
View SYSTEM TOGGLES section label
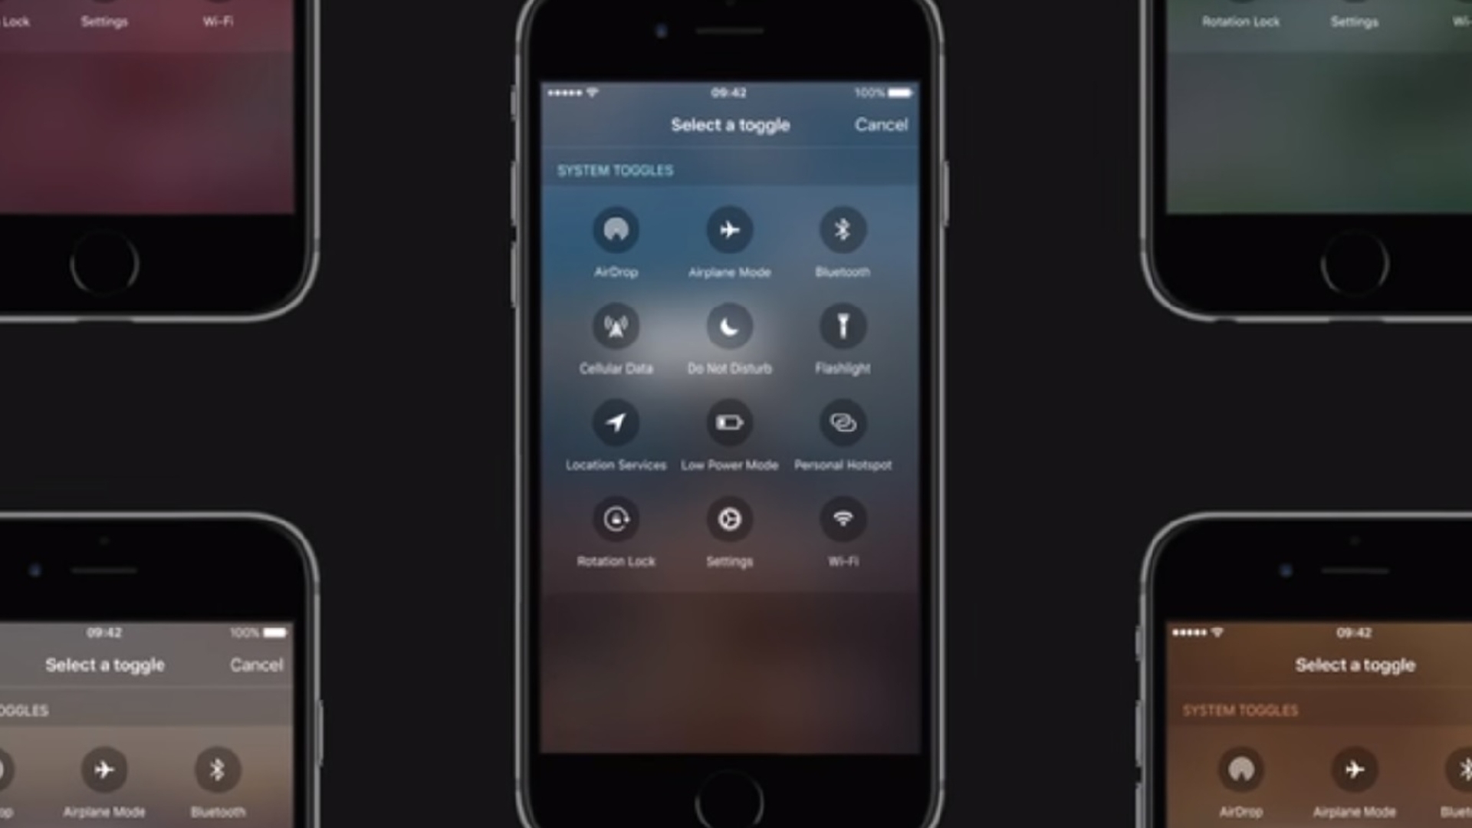(616, 170)
